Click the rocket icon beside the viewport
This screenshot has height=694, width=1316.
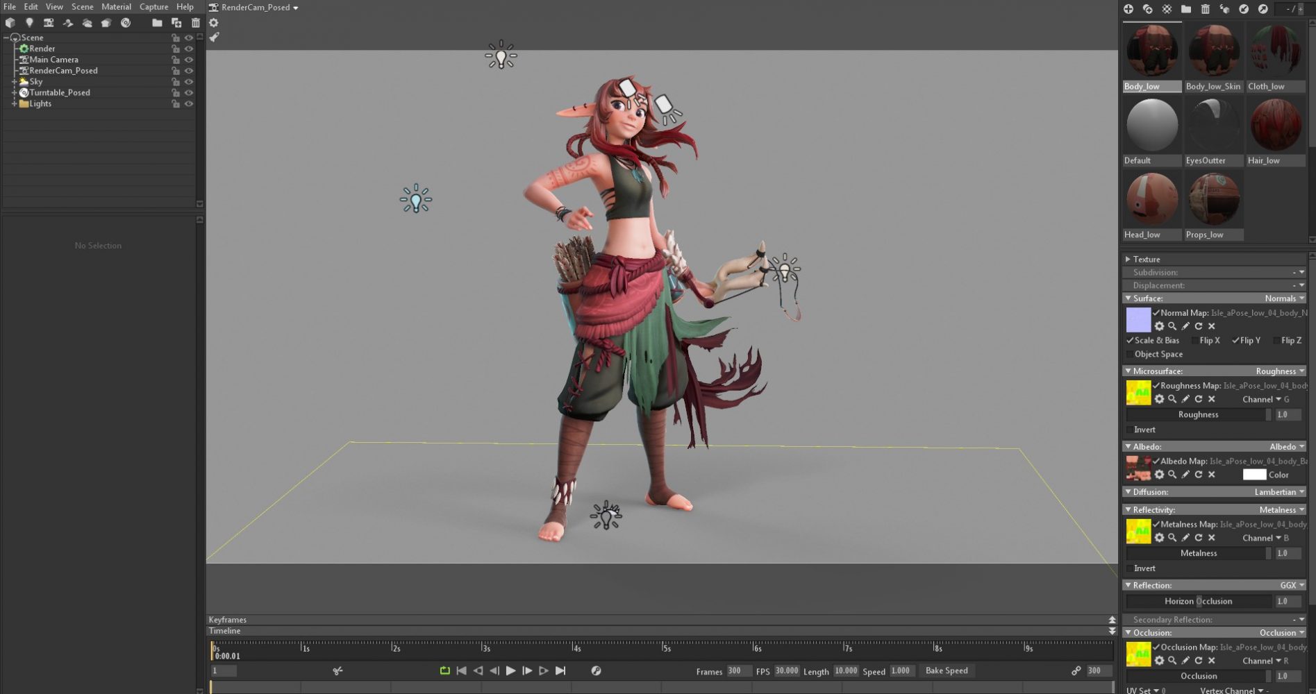[x=214, y=37]
